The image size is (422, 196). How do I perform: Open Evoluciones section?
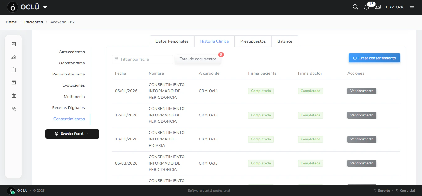(x=74, y=85)
